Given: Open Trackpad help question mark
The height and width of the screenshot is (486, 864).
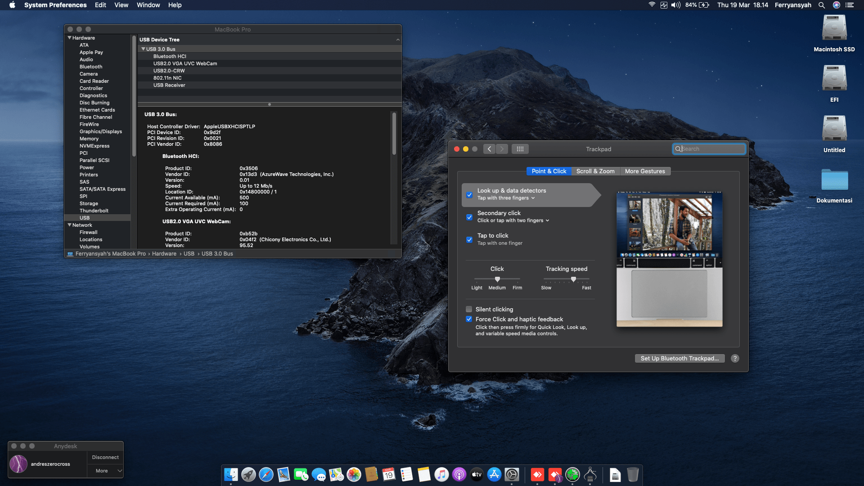Looking at the screenshot, I should click(735, 359).
